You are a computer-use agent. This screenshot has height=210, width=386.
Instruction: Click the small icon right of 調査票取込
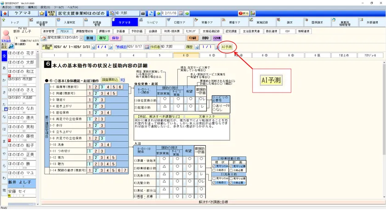click(x=123, y=80)
